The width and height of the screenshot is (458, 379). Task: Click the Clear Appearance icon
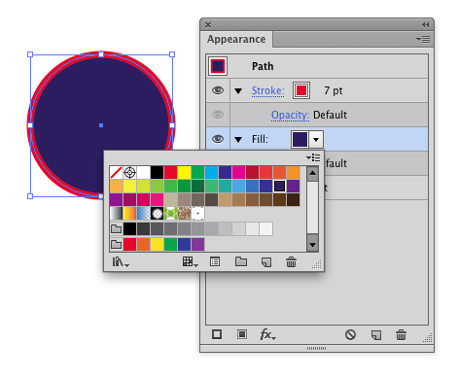coord(350,334)
